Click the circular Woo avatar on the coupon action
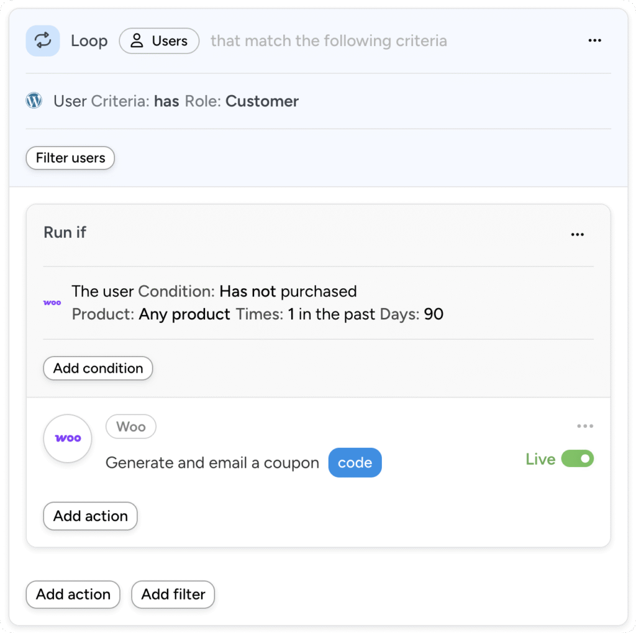636x633 pixels. click(x=67, y=439)
